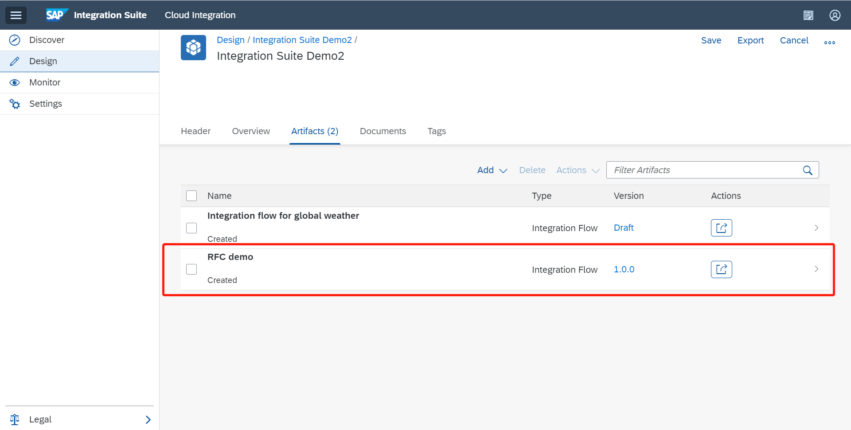
Task: Select the Discover sidebar item
Action: 47,40
